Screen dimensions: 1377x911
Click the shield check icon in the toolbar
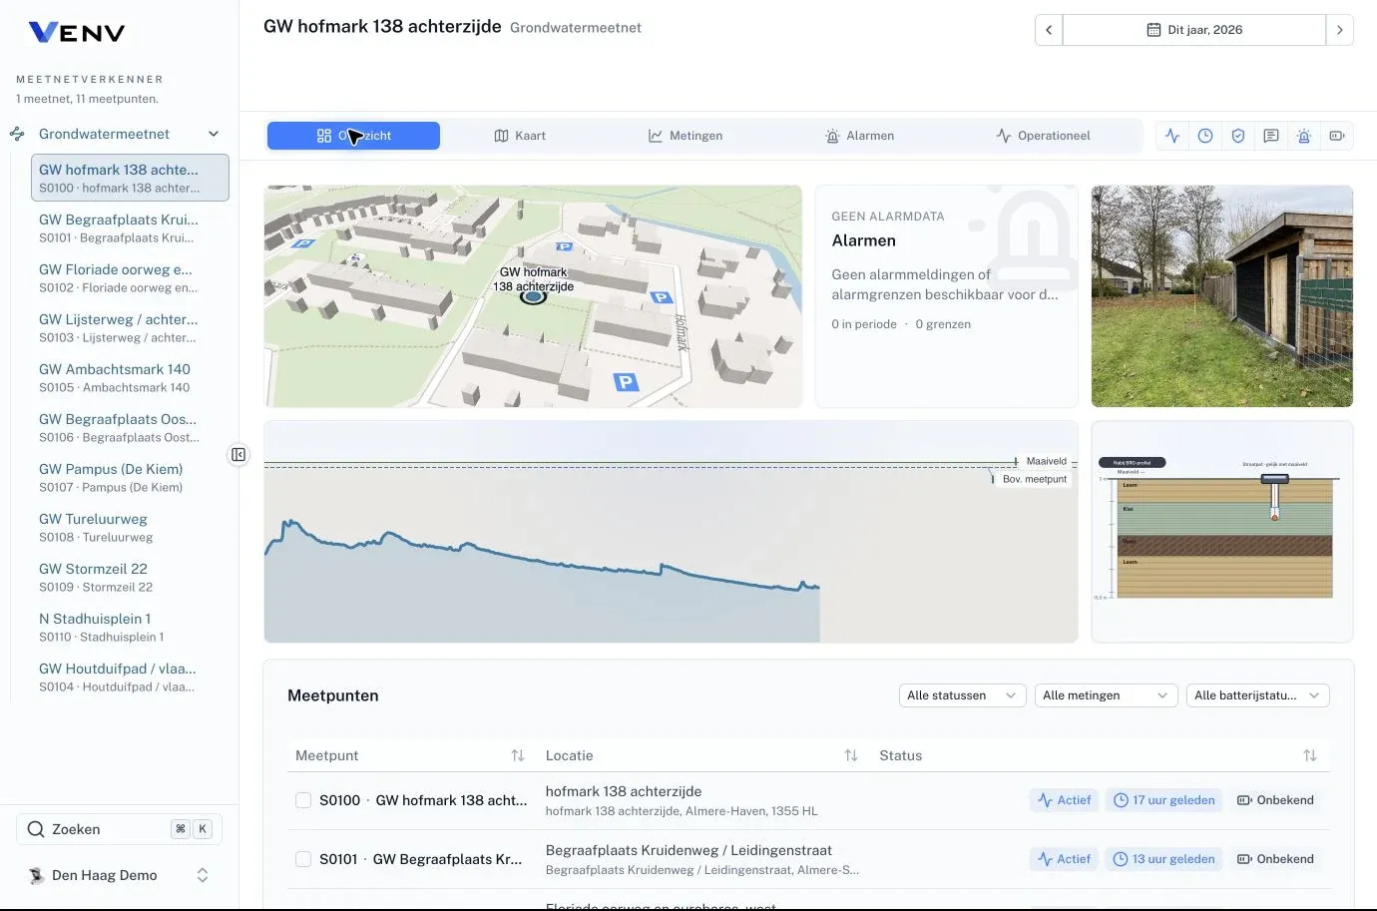(1238, 136)
